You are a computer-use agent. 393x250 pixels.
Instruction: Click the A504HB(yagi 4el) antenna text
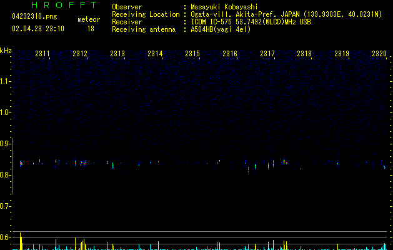tap(221, 29)
